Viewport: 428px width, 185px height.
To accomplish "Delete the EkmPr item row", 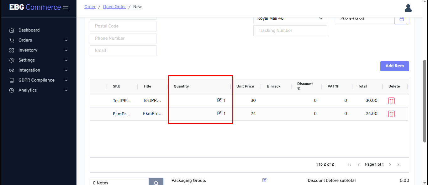I will click(391, 114).
